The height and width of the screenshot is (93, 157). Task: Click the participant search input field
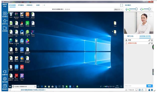coord(135,86)
